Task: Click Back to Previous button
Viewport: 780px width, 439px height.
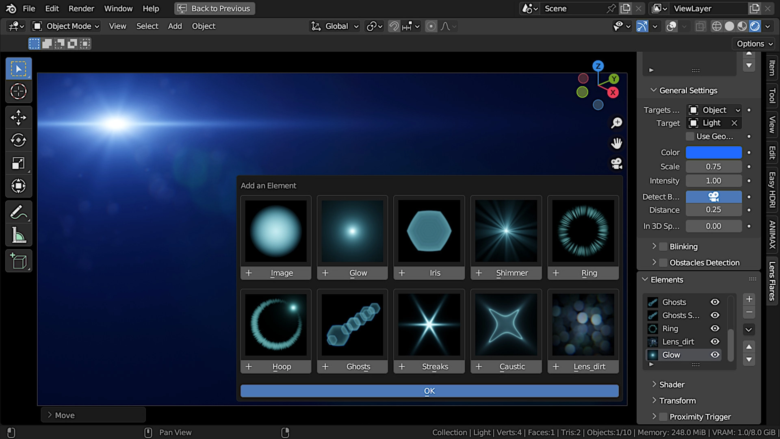Action: 214,9
